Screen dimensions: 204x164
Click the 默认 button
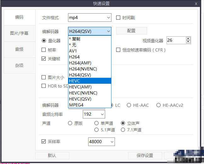(x=52, y=155)
